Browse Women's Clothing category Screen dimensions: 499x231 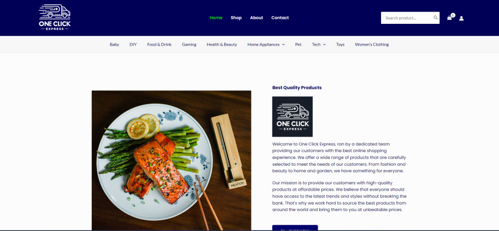[372, 44]
